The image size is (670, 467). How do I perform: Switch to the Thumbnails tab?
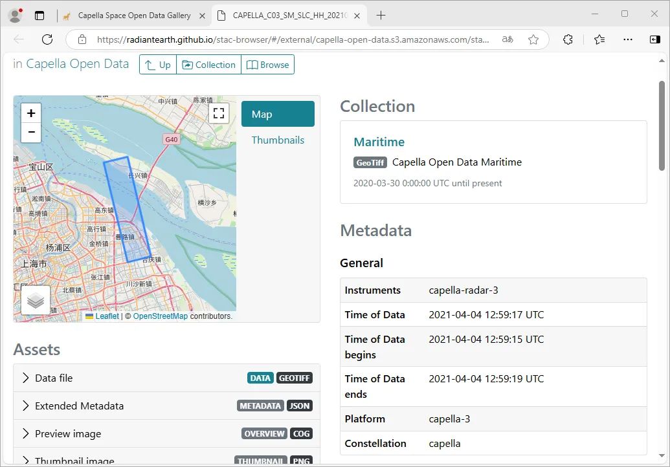point(278,140)
